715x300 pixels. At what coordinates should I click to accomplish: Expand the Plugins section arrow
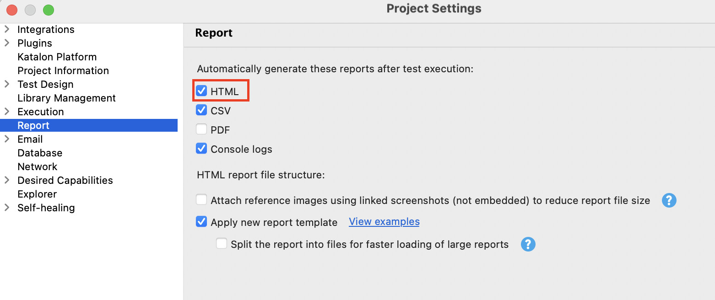coord(7,43)
